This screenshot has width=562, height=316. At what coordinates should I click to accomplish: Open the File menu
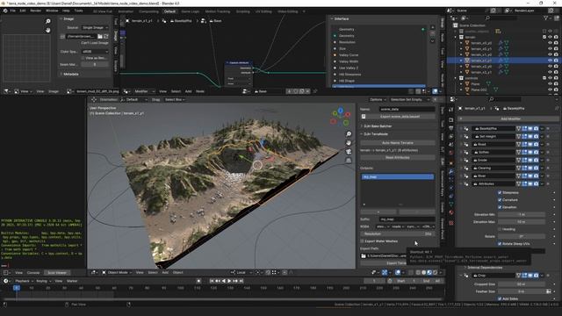pos(13,11)
